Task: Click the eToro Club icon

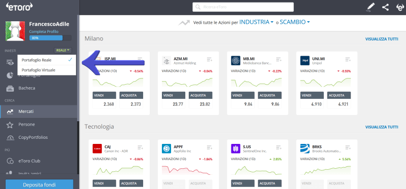Action: (x=10, y=161)
